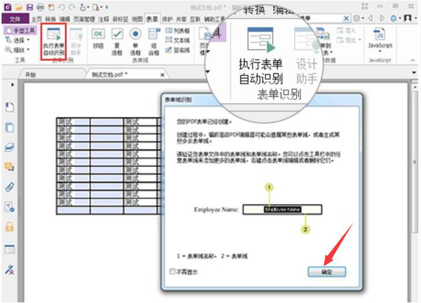Select the 复选框 check box field tool
Image resolution: width=421 pixels, height=303 pixels.
click(x=117, y=42)
